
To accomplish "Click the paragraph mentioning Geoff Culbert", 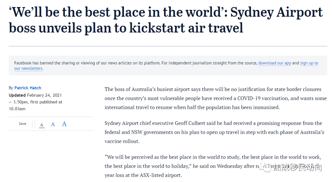I will click(215, 132).
